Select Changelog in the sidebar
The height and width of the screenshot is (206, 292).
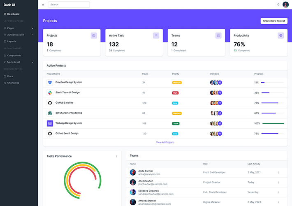pyautogui.click(x=13, y=83)
